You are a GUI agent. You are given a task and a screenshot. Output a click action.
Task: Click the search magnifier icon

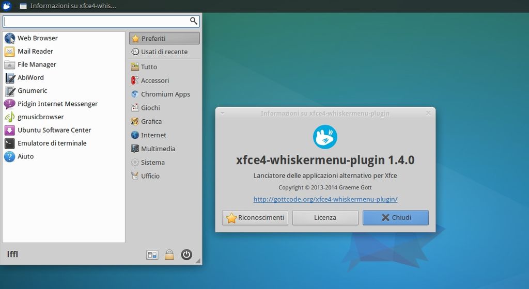point(194,21)
